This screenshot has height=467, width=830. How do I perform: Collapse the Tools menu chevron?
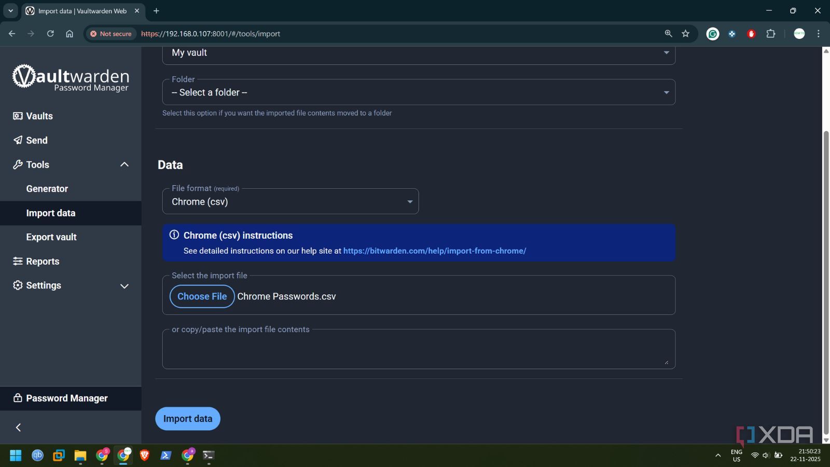click(125, 164)
